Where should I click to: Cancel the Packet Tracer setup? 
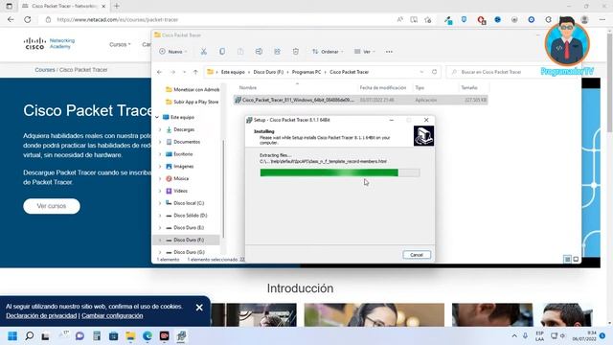click(x=417, y=255)
